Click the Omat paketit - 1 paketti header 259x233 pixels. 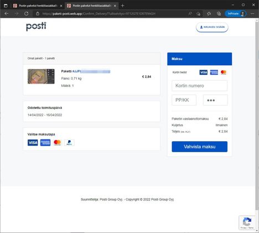41,58
